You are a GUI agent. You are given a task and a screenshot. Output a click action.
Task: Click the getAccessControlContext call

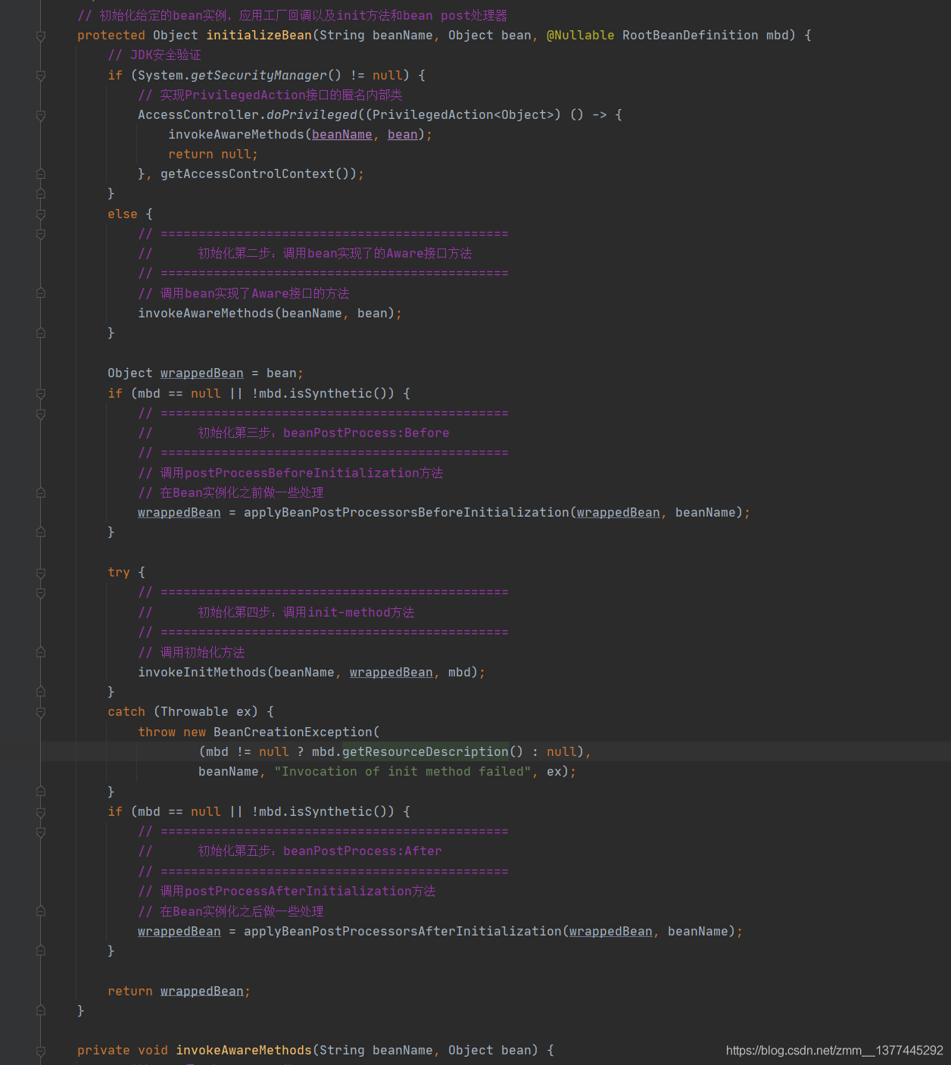[x=248, y=173]
